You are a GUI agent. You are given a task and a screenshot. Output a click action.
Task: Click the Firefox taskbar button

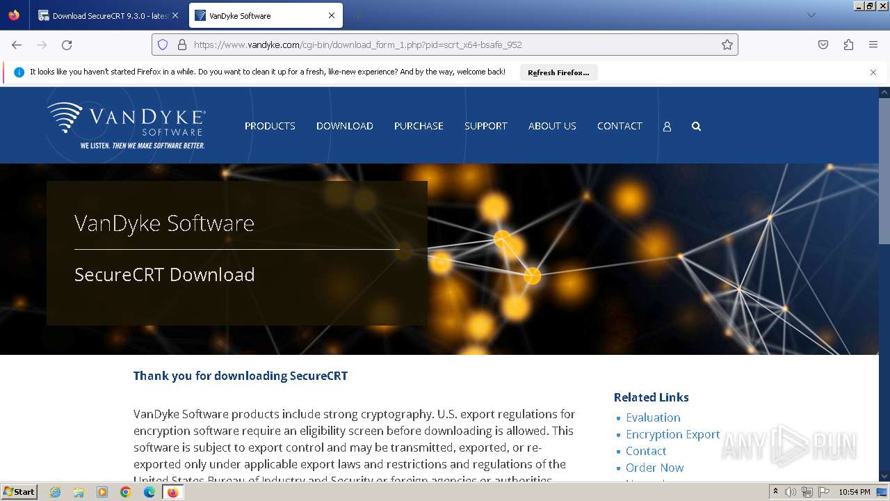(172, 492)
